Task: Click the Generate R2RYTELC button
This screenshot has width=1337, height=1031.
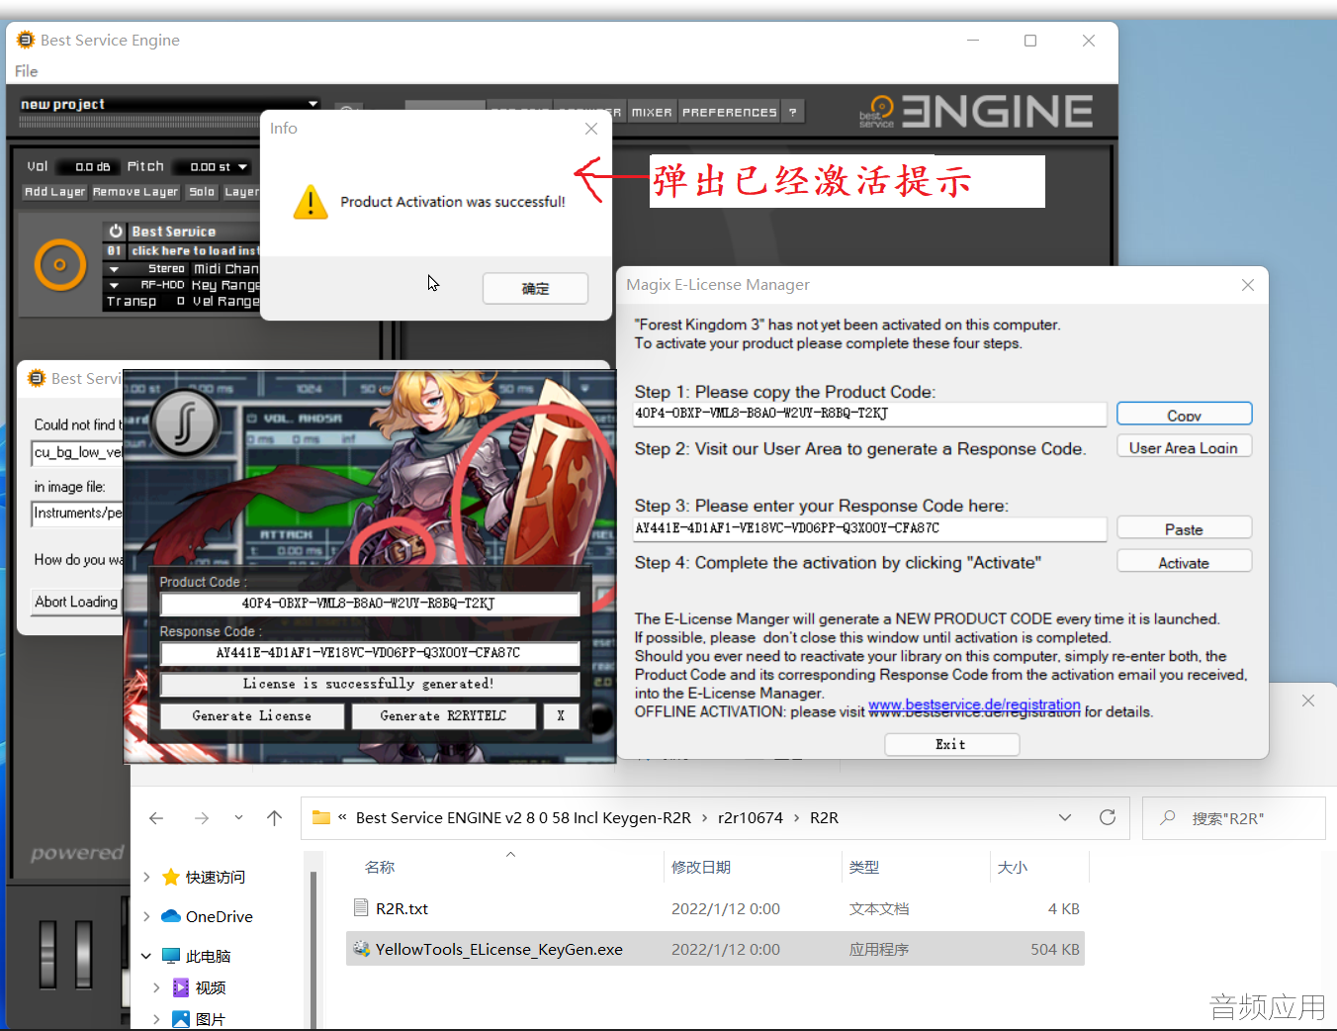Action: coord(443,715)
